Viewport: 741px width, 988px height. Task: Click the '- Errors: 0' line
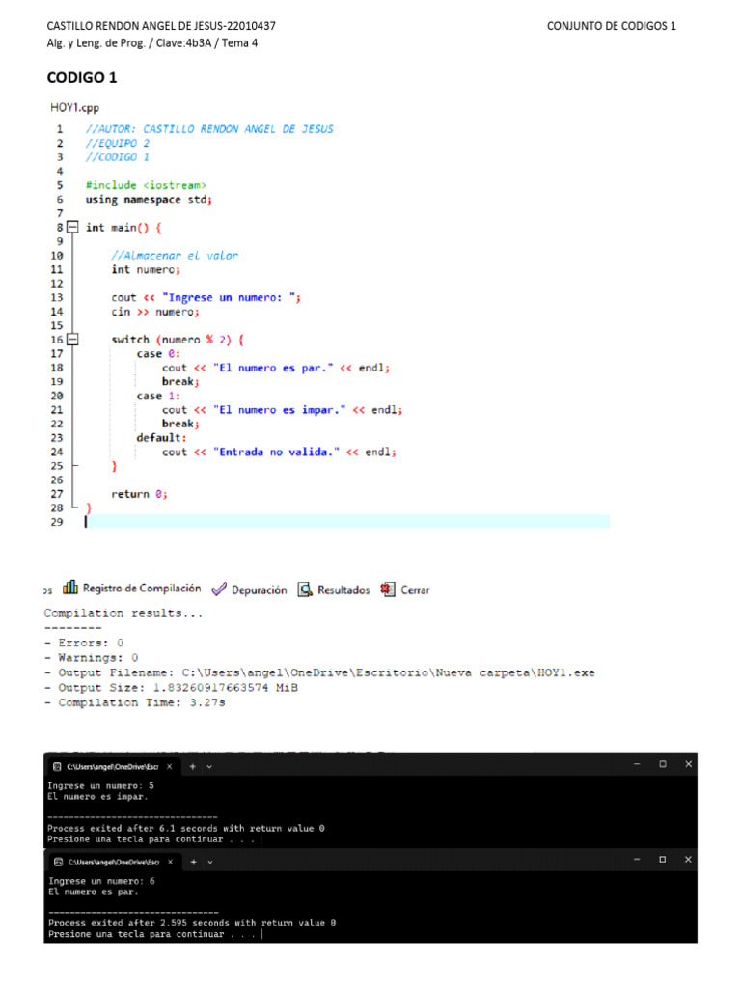84,643
